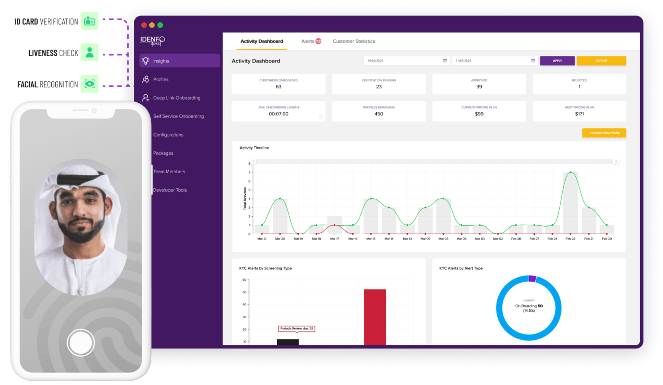Click the Facial Recognition scan icon

(90, 84)
